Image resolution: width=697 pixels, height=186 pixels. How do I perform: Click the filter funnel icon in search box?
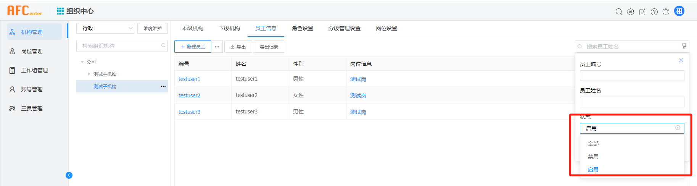pos(684,46)
